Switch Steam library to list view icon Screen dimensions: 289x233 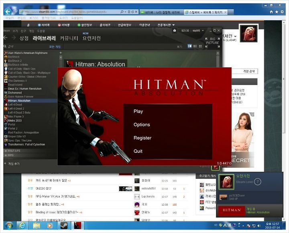pos(195,46)
